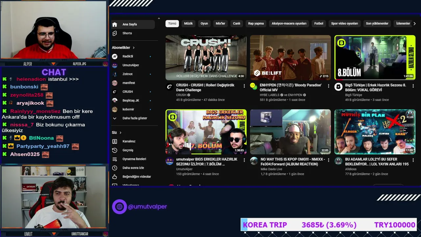Open the Shorts icon in sidebar

(114, 33)
